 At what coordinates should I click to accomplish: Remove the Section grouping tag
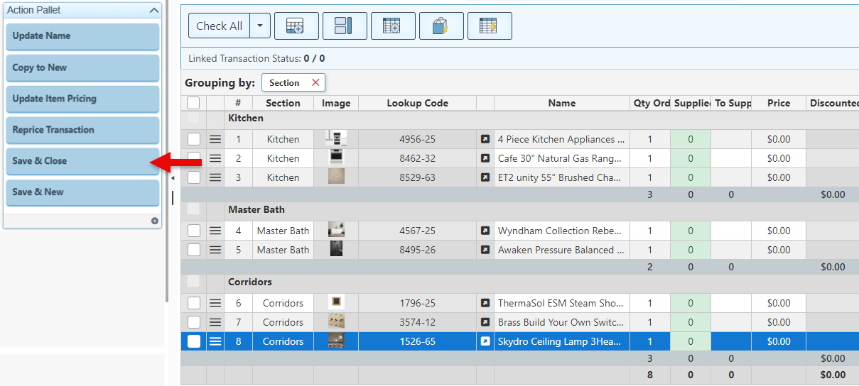(315, 83)
